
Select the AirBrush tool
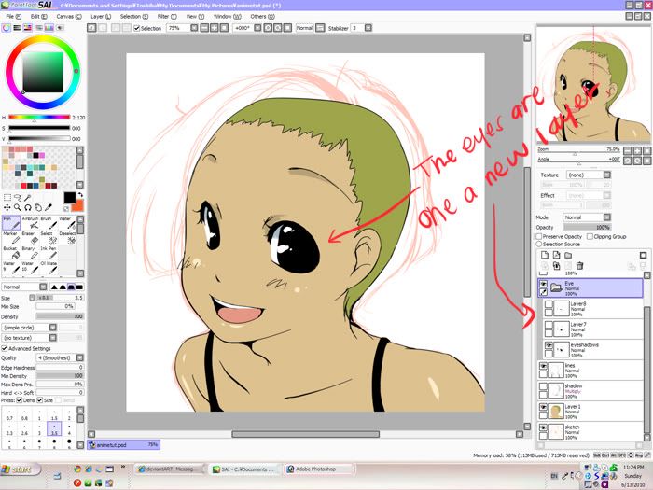pos(30,223)
